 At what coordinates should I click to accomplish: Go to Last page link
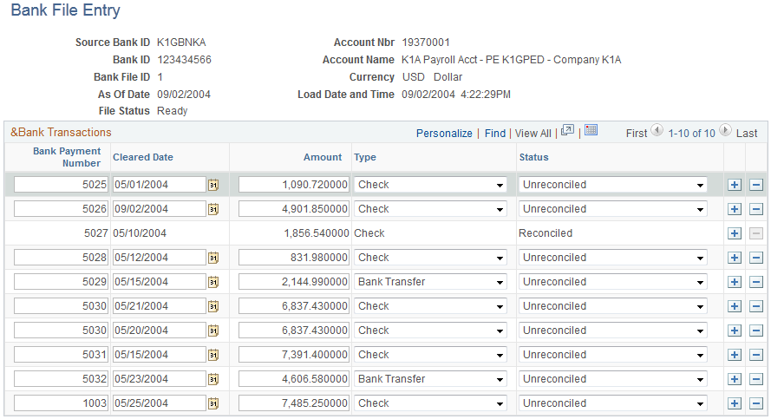(747, 134)
